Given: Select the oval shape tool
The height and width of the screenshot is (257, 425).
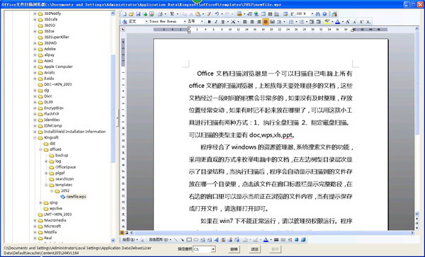Looking at the screenshot, I should click(195, 240).
